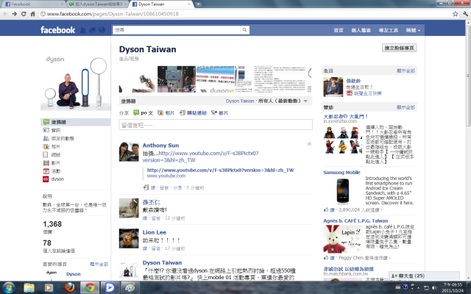The image size is (471, 294).
Task: Open Chrome wrench settings menu
Action: click(x=465, y=14)
